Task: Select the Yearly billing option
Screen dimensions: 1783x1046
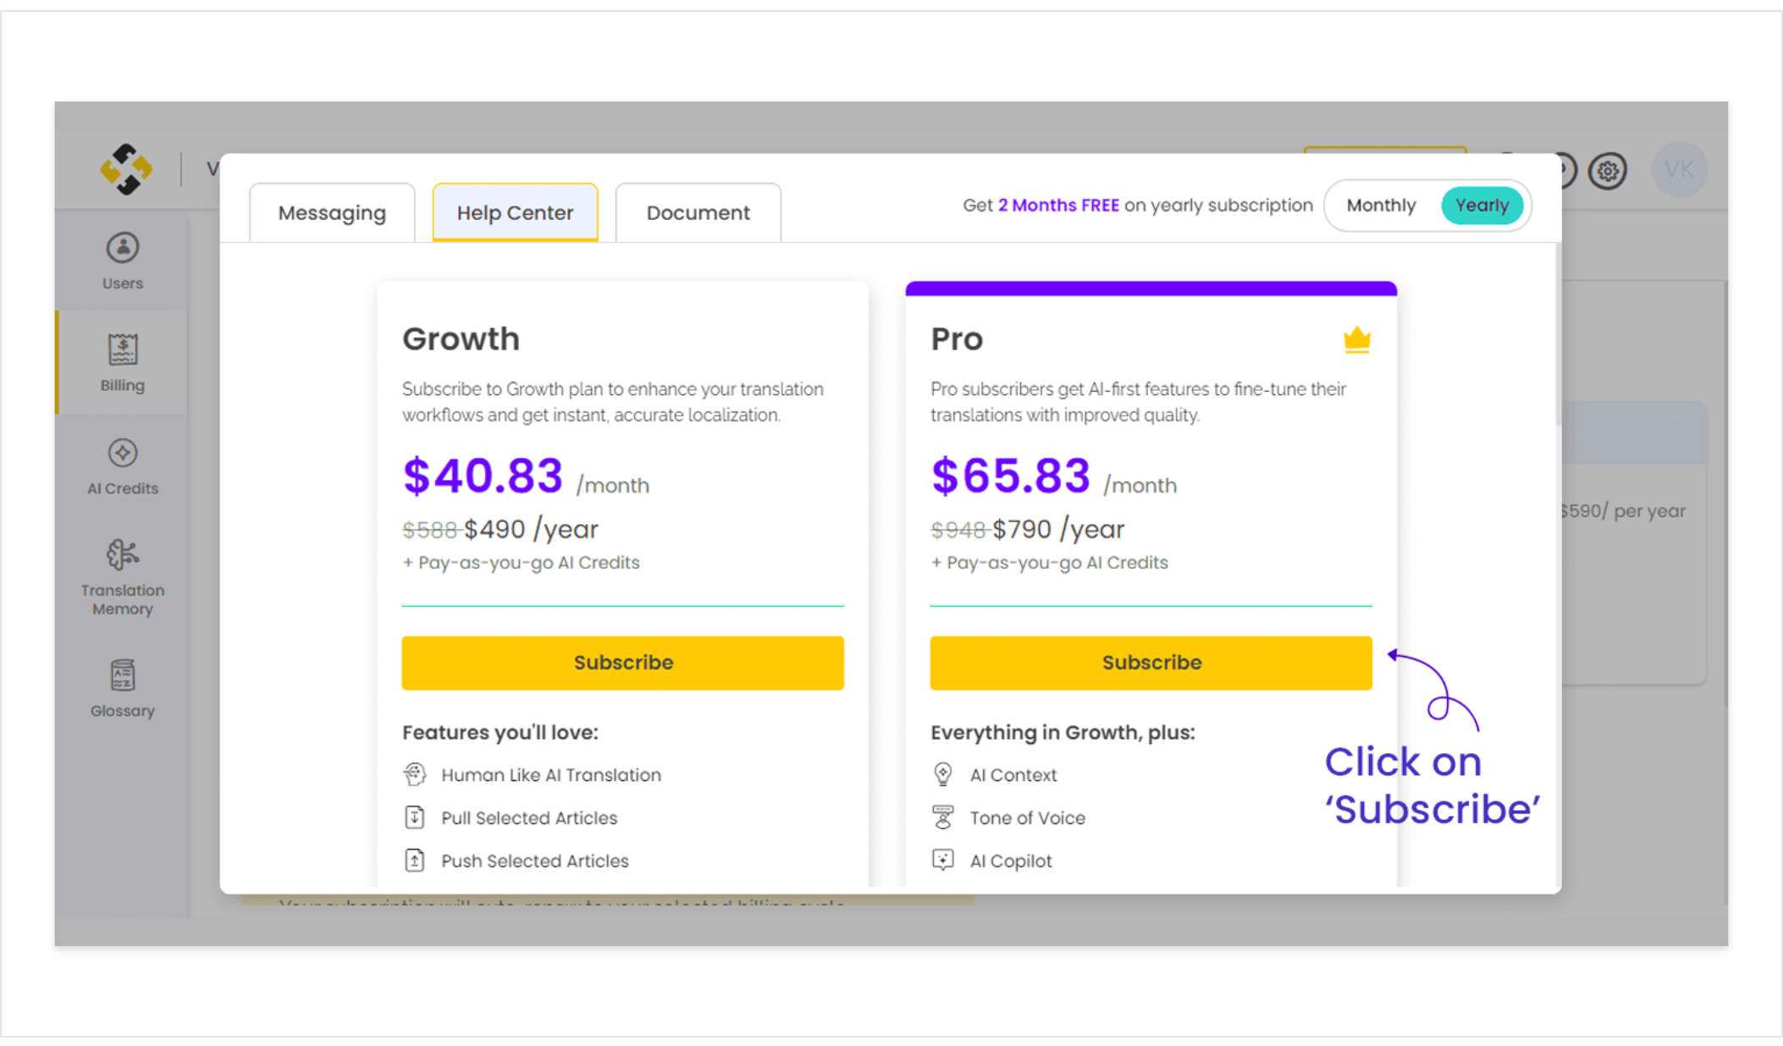Action: click(1482, 206)
